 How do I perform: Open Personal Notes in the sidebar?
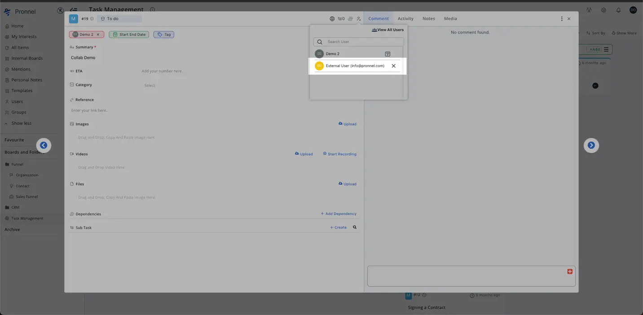(26, 80)
